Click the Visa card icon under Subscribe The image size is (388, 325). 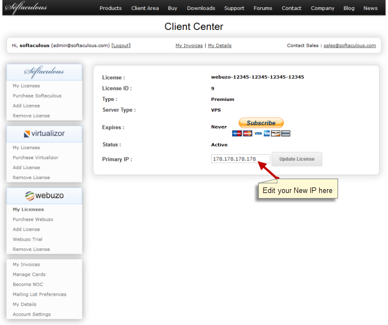point(258,134)
